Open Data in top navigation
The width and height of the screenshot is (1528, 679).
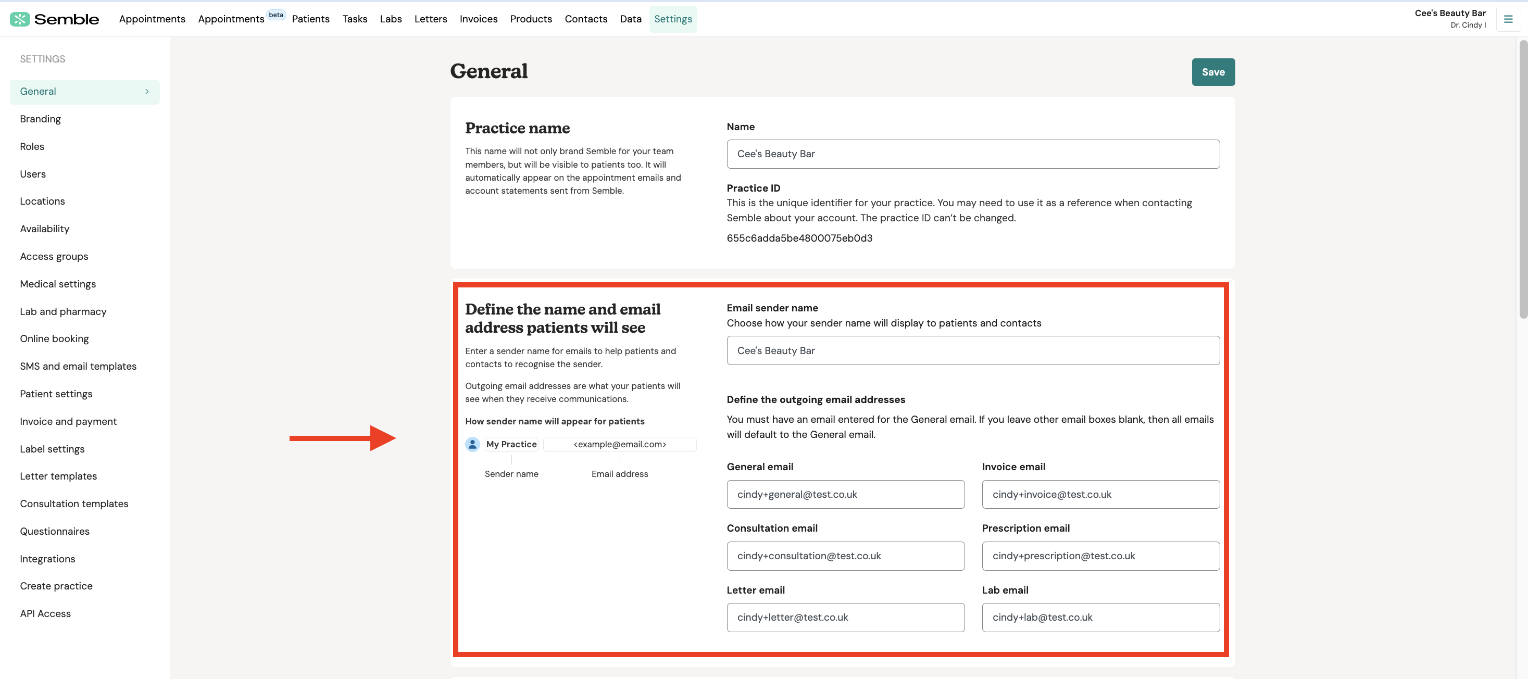[631, 19]
